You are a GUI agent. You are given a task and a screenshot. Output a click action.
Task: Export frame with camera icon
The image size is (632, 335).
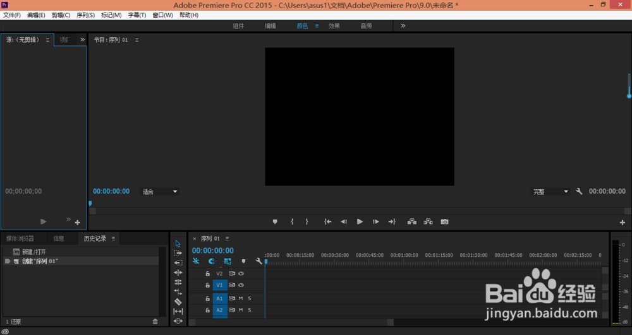(x=444, y=221)
